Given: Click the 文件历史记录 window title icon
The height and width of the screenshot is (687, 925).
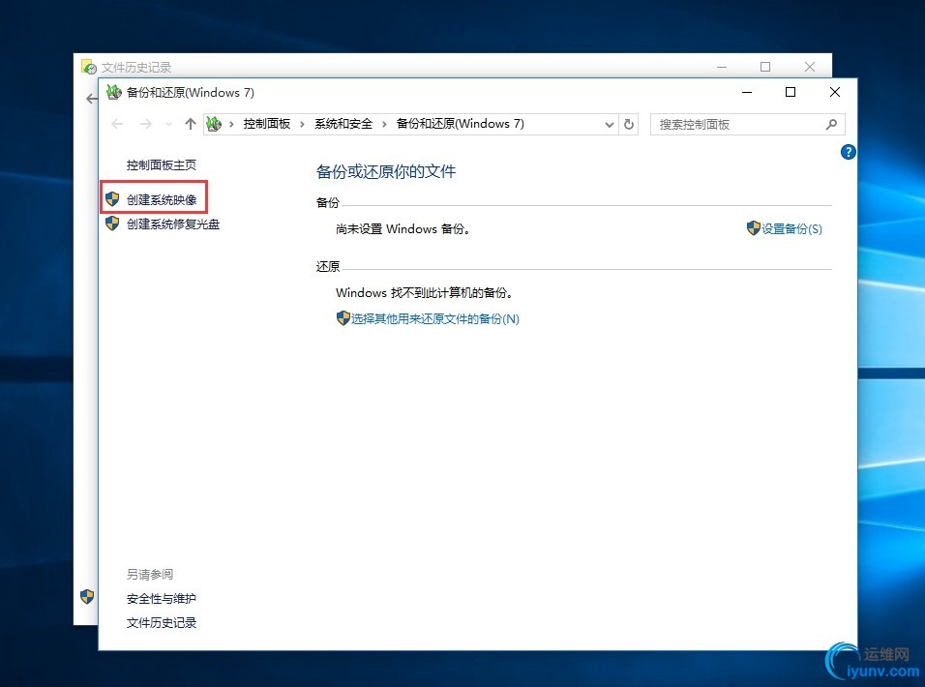Looking at the screenshot, I should (88, 67).
